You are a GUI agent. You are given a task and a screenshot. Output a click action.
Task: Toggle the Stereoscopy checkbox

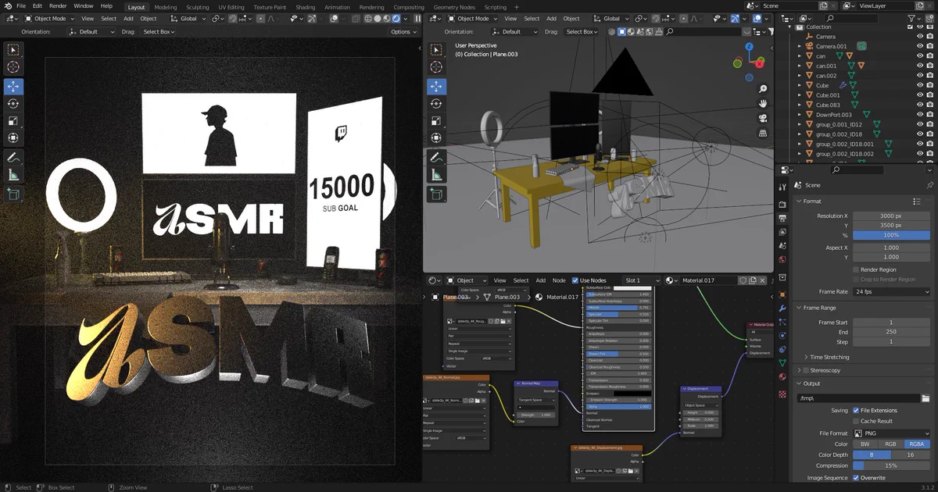coord(805,370)
